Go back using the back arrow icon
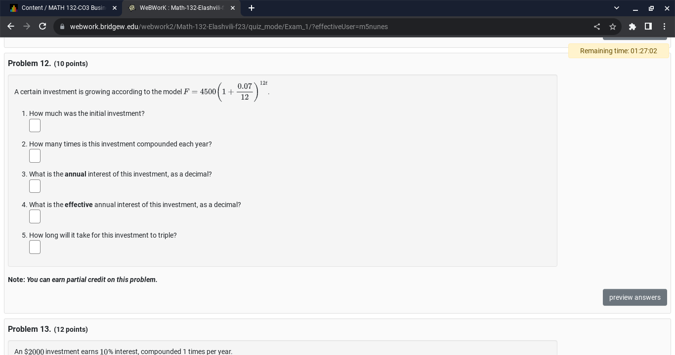The image size is (675, 355). point(11,27)
